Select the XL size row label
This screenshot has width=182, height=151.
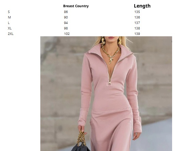point(10,28)
